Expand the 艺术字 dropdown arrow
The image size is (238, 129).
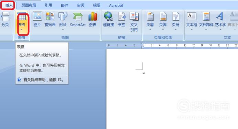coord(220,30)
